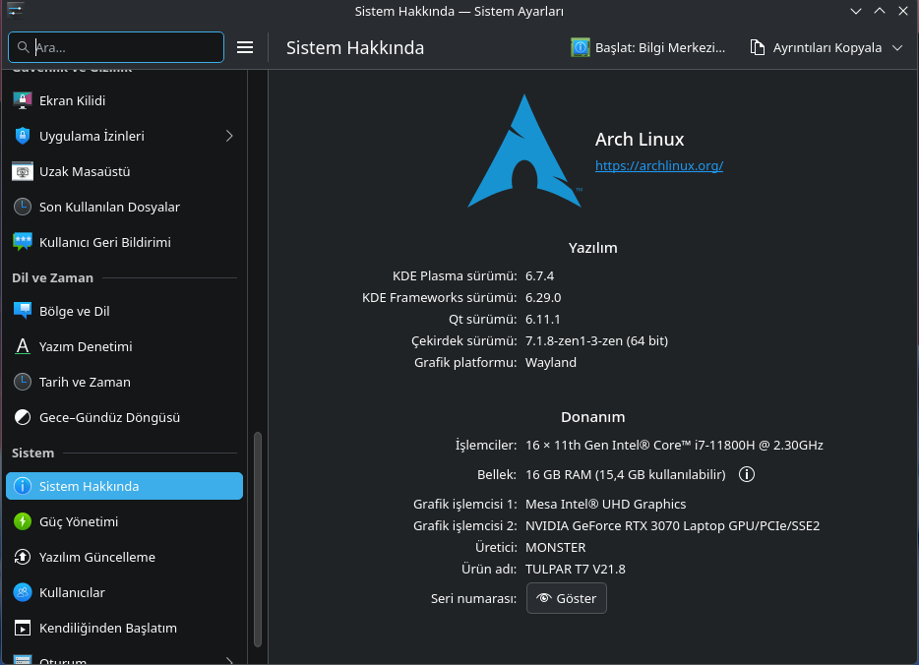The image size is (919, 665).
Task: Select Tarih ve Zaman
Action: (124, 382)
